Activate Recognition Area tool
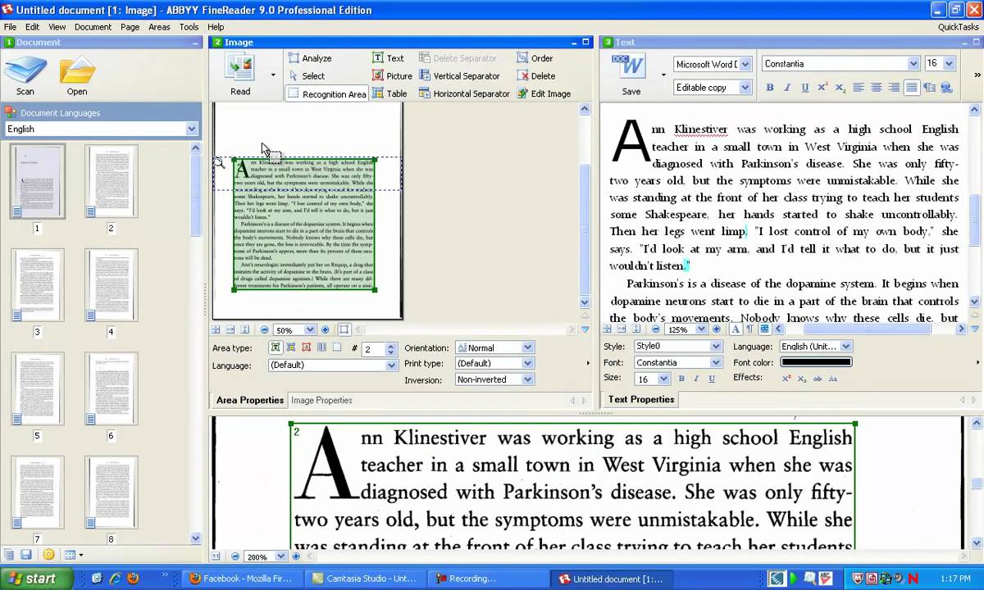 point(326,93)
